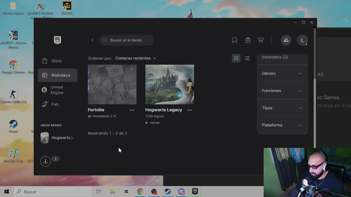The width and height of the screenshot is (351, 197).
Task: Expand the Funciones filter
Action: click(x=282, y=91)
